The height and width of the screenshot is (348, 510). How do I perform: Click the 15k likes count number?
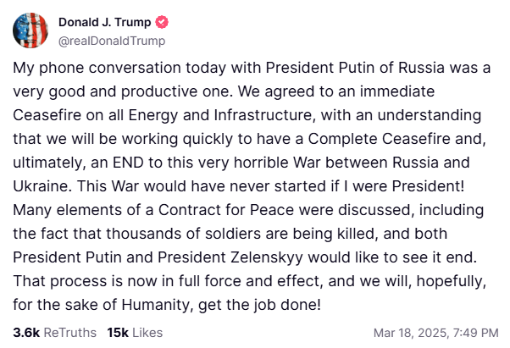pos(118,332)
